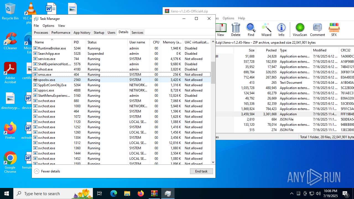Add a Comment via WinRAR toolbar
The height and width of the screenshot is (199, 354).
(317, 29)
